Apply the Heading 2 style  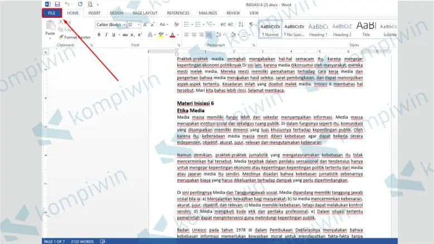[x=342, y=30]
